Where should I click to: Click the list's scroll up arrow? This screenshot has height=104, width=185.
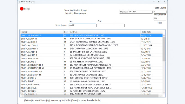(x=164, y=35)
